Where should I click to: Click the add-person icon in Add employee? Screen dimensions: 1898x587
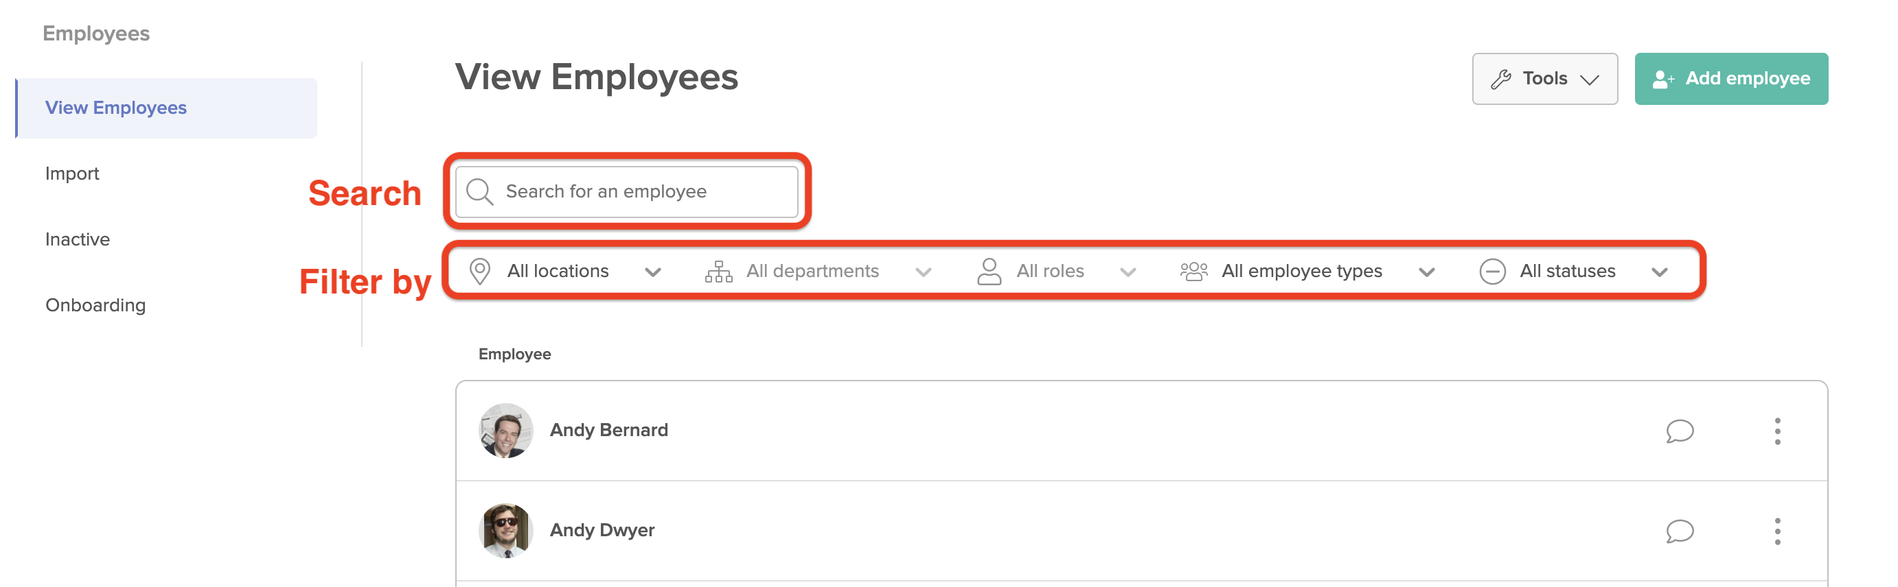click(1663, 79)
